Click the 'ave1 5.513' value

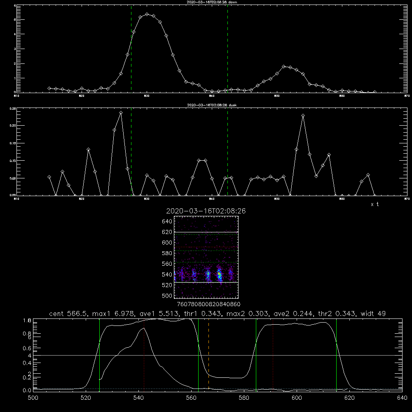click(159, 314)
